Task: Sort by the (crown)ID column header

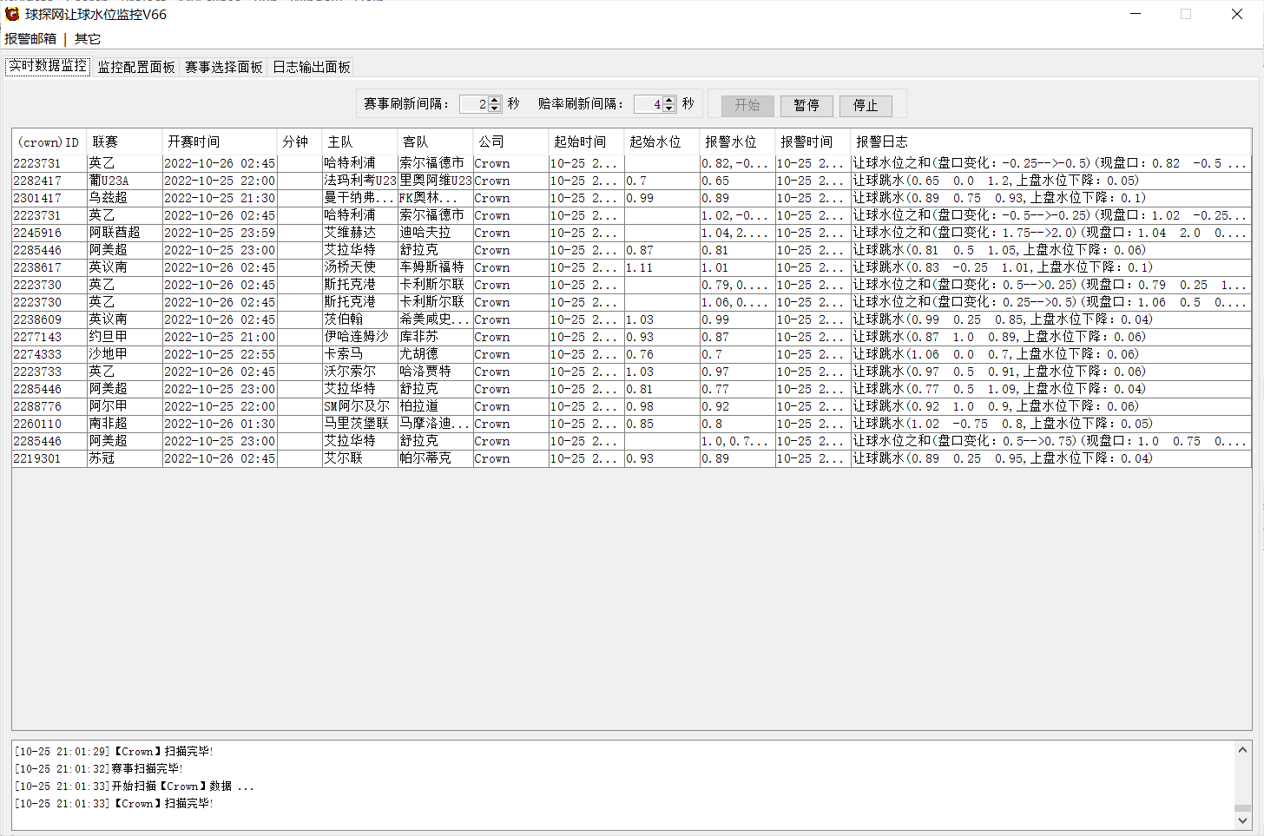Action: click(x=49, y=142)
